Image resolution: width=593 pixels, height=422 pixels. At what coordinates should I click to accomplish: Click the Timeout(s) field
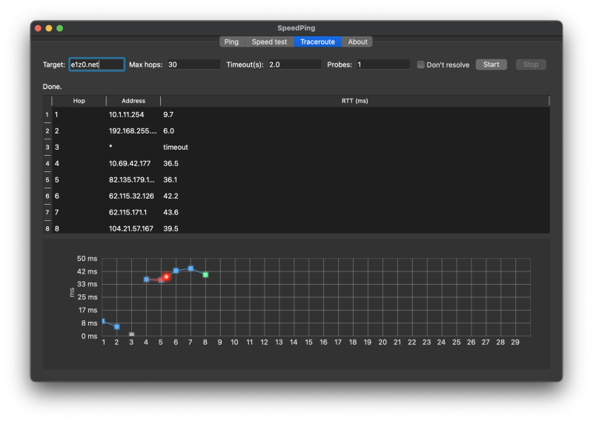point(294,65)
